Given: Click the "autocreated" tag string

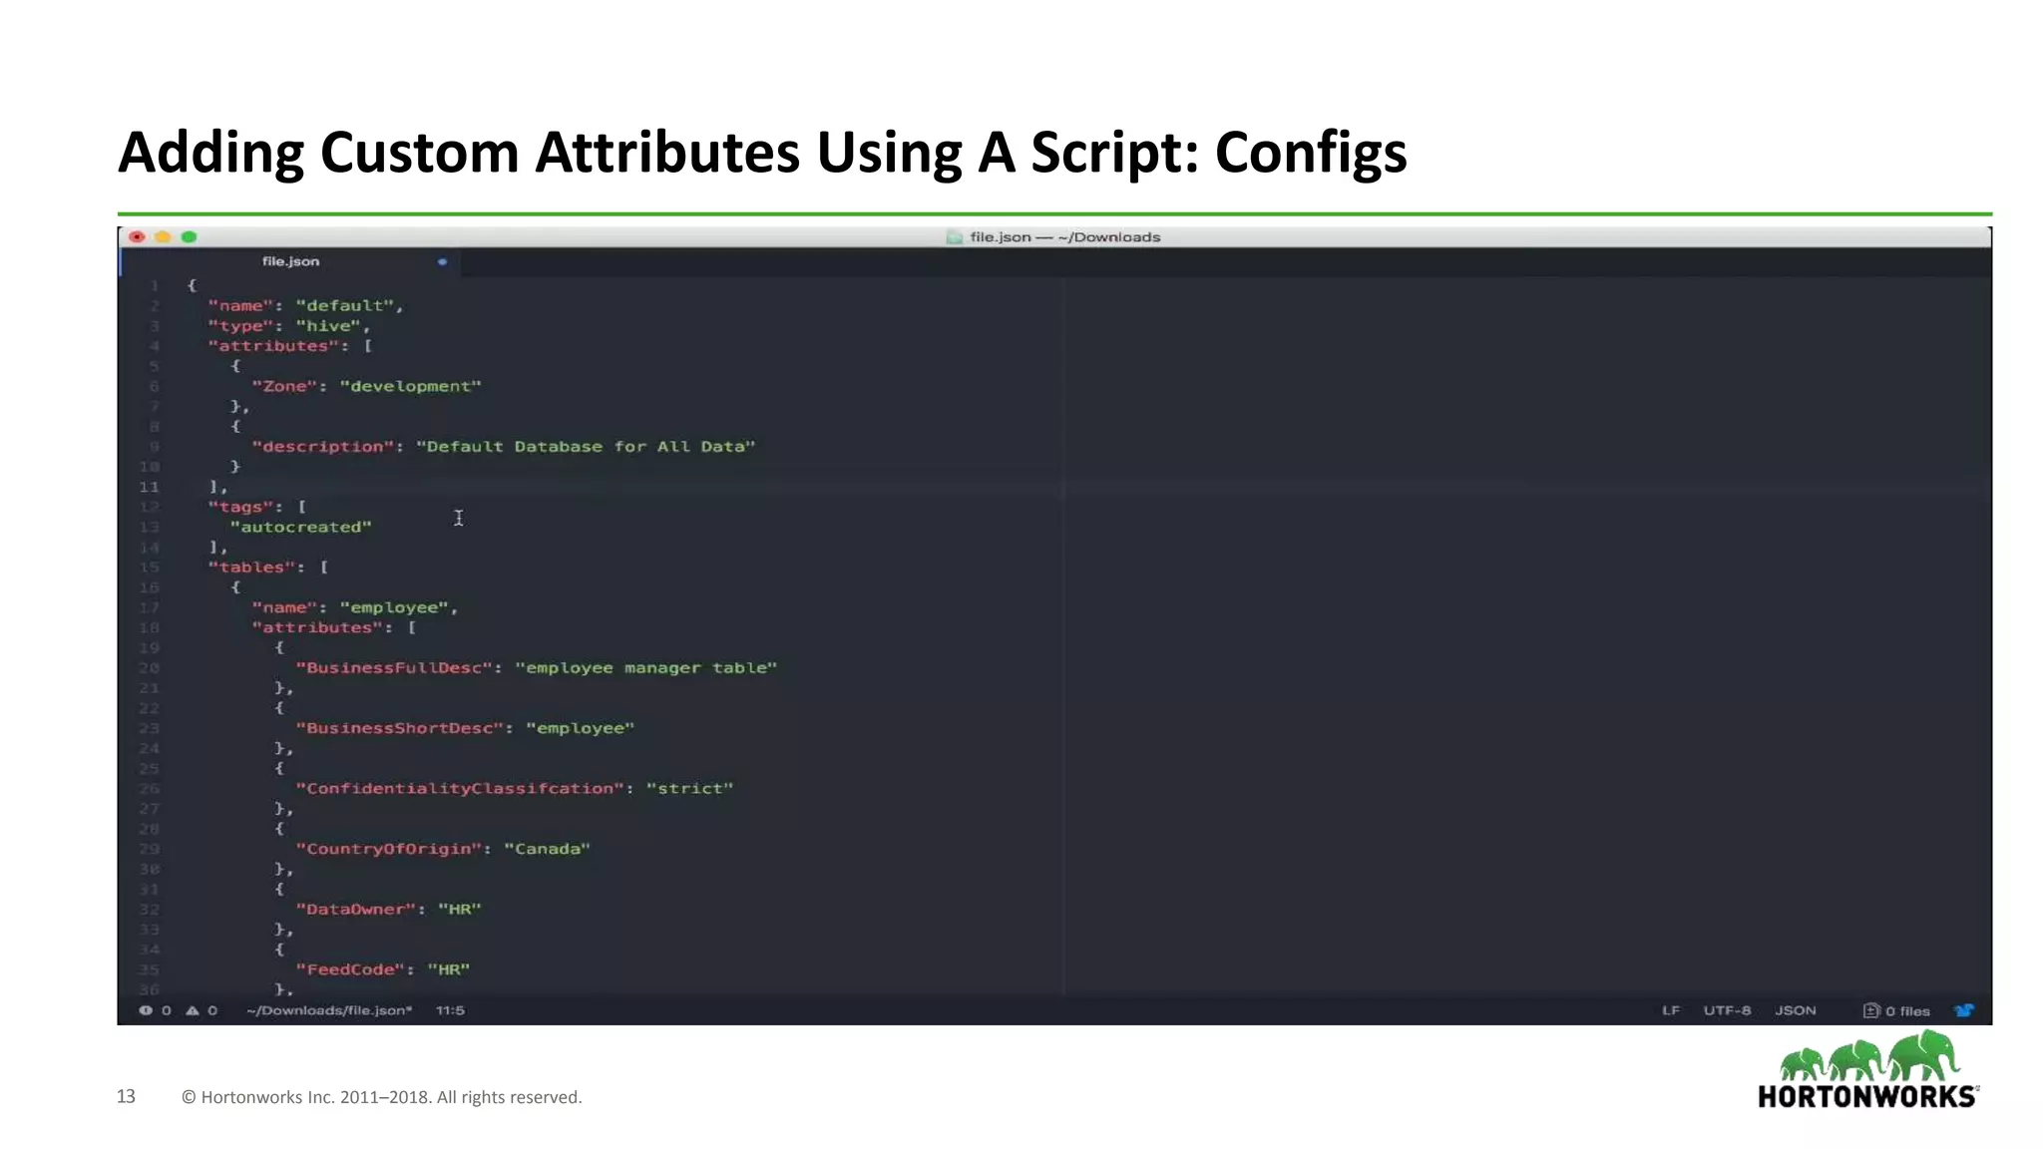Looking at the screenshot, I should click(300, 527).
